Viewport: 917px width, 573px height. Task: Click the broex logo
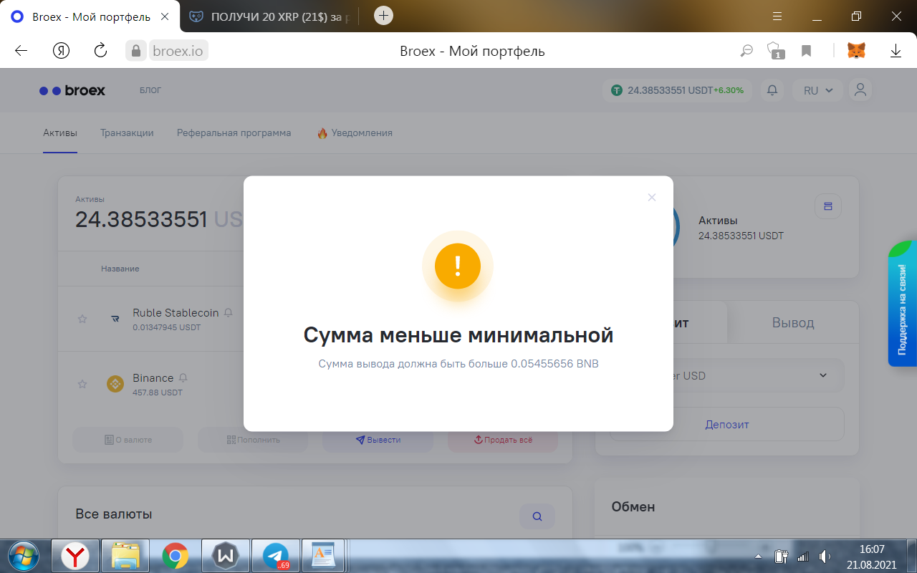[x=72, y=91]
